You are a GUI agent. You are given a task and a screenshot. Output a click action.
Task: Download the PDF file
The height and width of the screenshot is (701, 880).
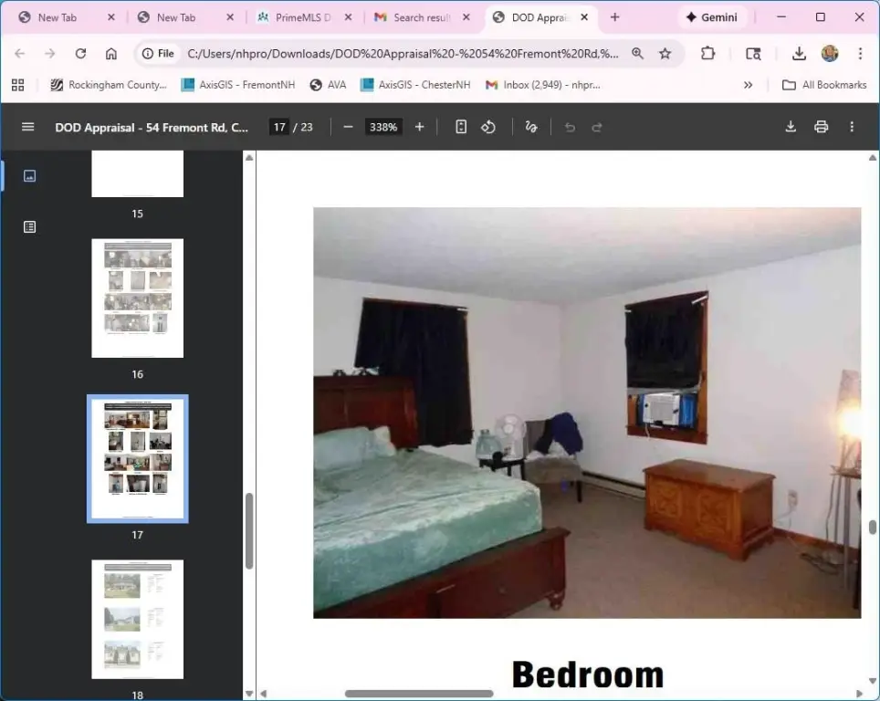pyautogui.click(x=791, y=127)
